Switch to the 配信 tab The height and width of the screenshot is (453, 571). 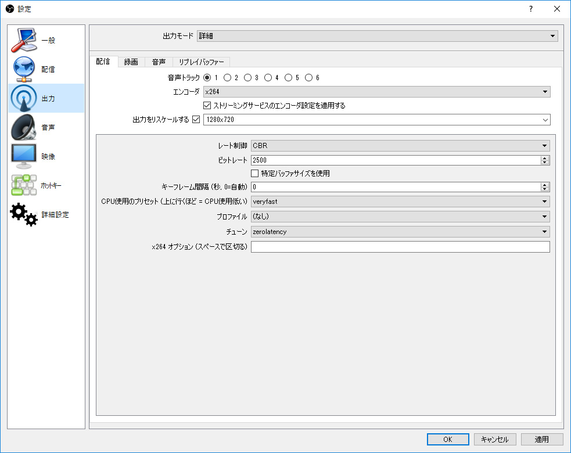103,62
